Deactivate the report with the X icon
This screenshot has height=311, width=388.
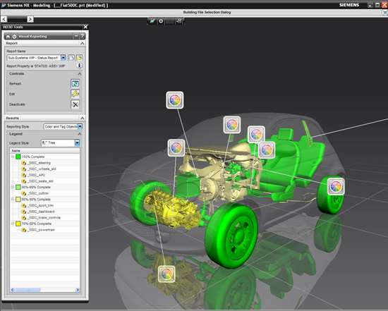tap(75, 104)
